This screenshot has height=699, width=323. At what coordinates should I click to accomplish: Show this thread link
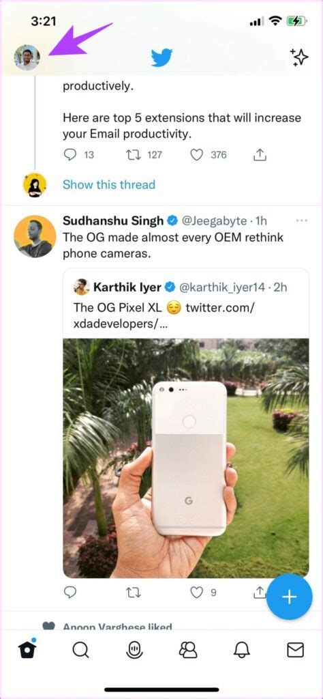pyautogui.click(x=109, y=184)
